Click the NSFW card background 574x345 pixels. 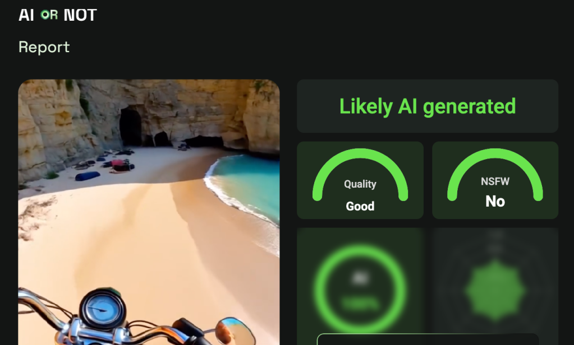495,180
